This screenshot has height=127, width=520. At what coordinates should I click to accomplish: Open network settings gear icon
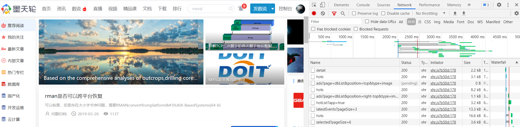click(516, 13)
